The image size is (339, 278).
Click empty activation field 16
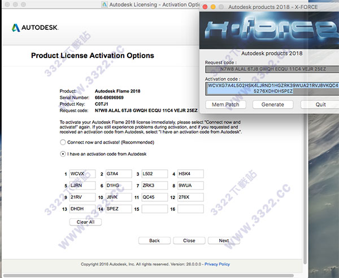190,209
